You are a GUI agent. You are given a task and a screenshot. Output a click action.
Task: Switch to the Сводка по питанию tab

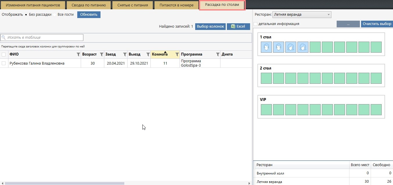tap(89, 5)
